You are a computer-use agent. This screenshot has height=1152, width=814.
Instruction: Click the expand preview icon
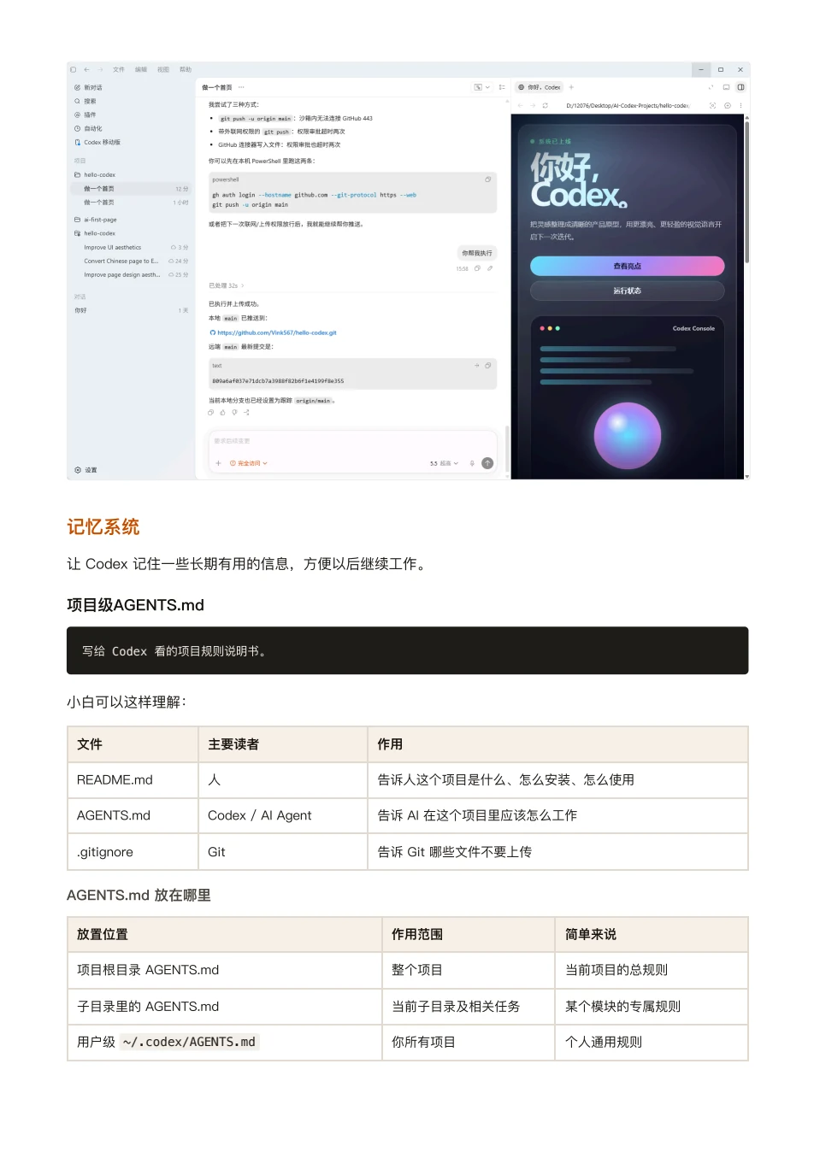point(711,87)
